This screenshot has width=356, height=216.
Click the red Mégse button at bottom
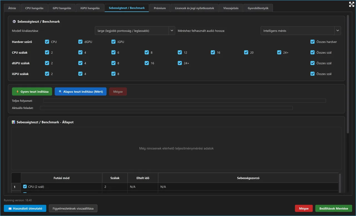pyautogui.click(x=304, y=208)
